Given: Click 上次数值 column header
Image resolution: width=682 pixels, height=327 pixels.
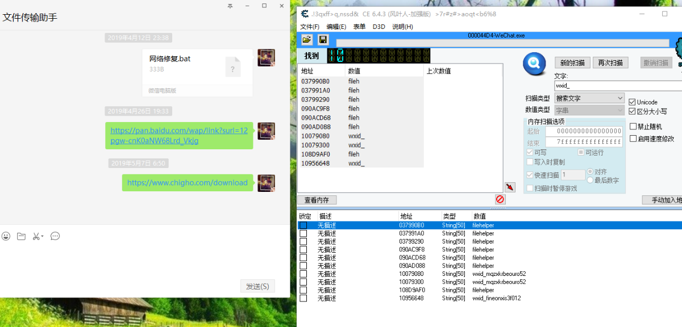Looking at the screenshot, I should [463, 71].
